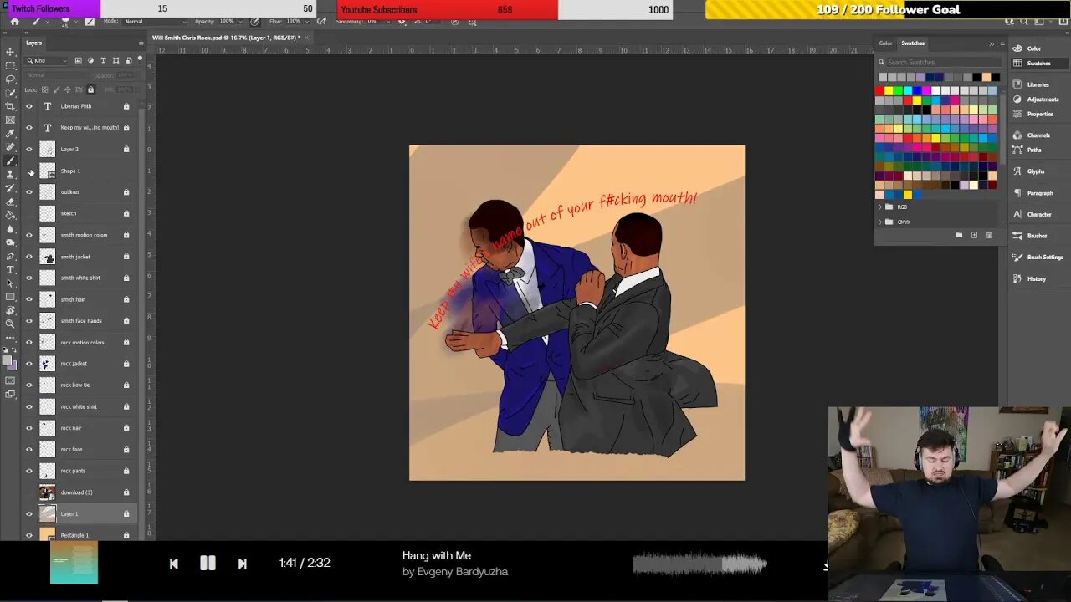Select the Clone Stamp tool
Screen dimensions: 1071x602
10,174
